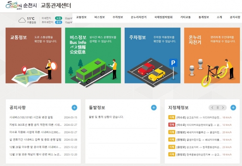Image resolution: width=242 pixels, height=166 pixels.
Task: Open the brown 교통정보 tile
Action: pos(33,56)
